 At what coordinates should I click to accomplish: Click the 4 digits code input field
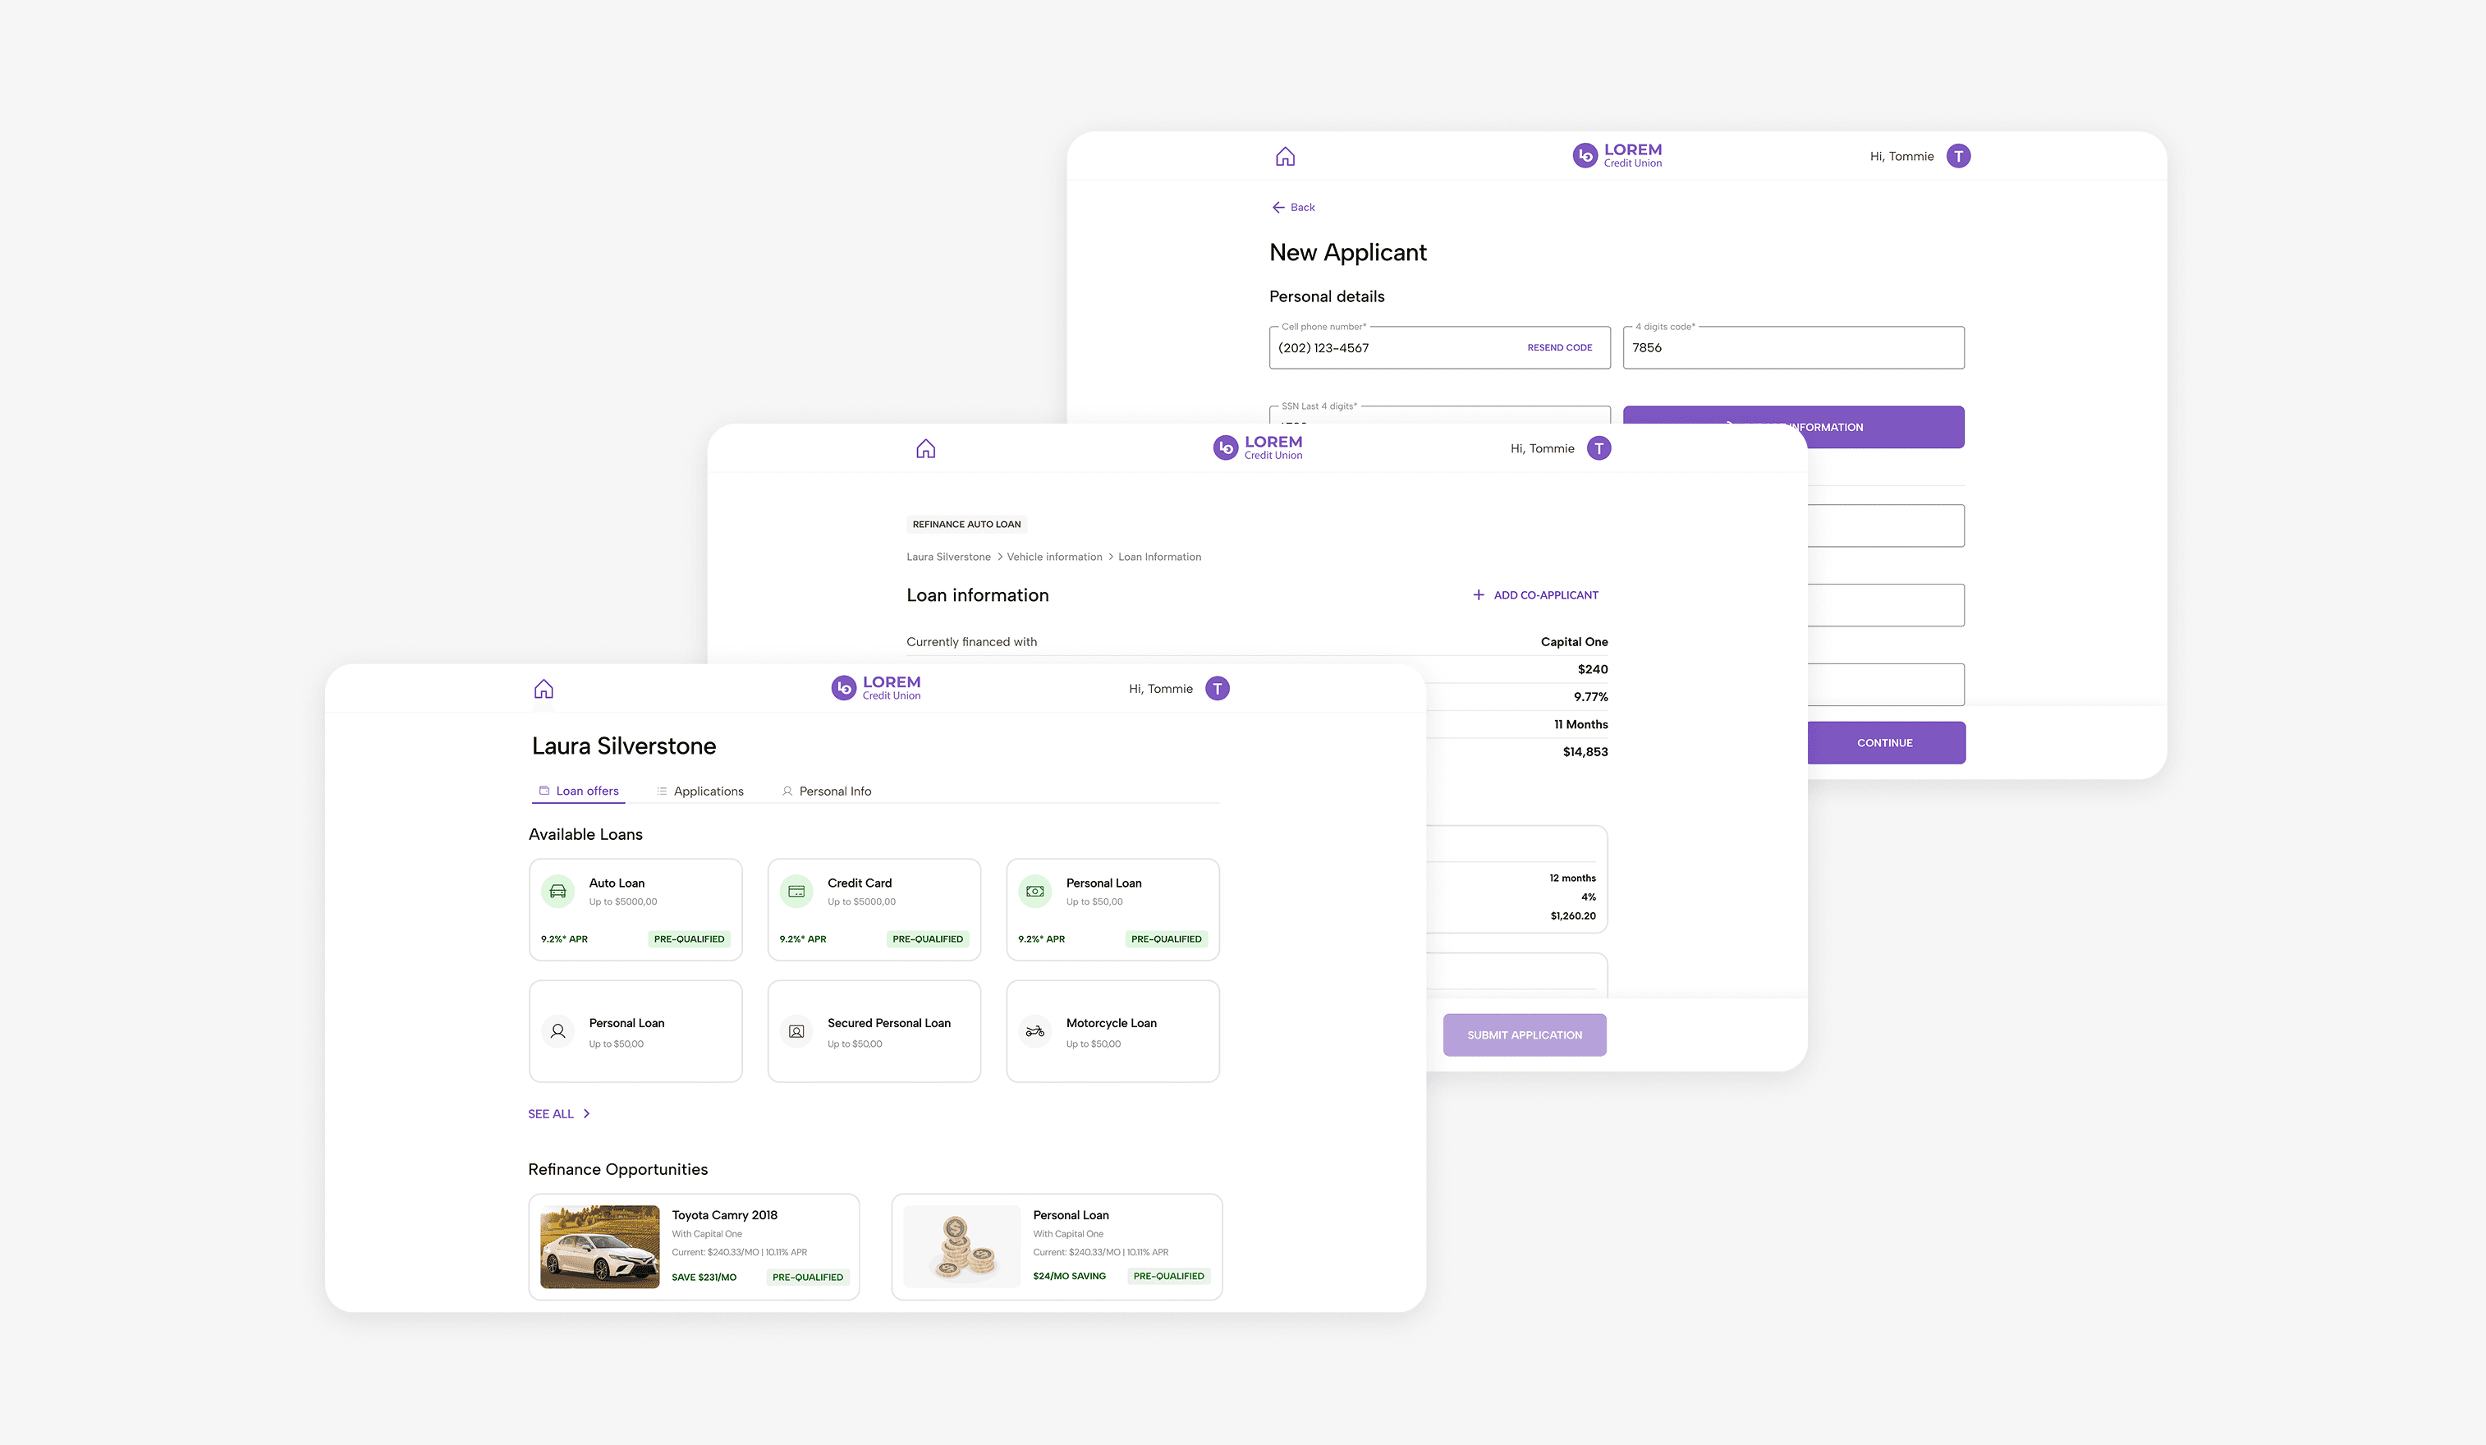[x=1792, y=348]
